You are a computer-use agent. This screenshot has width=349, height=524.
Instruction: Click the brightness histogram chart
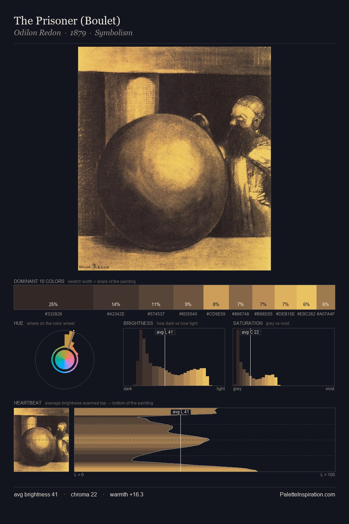(174, 357)
